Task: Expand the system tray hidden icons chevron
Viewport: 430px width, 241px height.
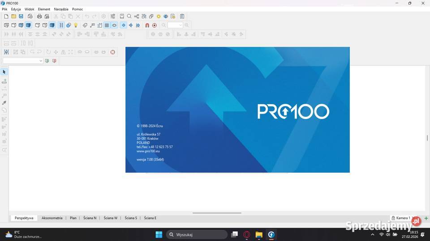Action: pos(372,235)
